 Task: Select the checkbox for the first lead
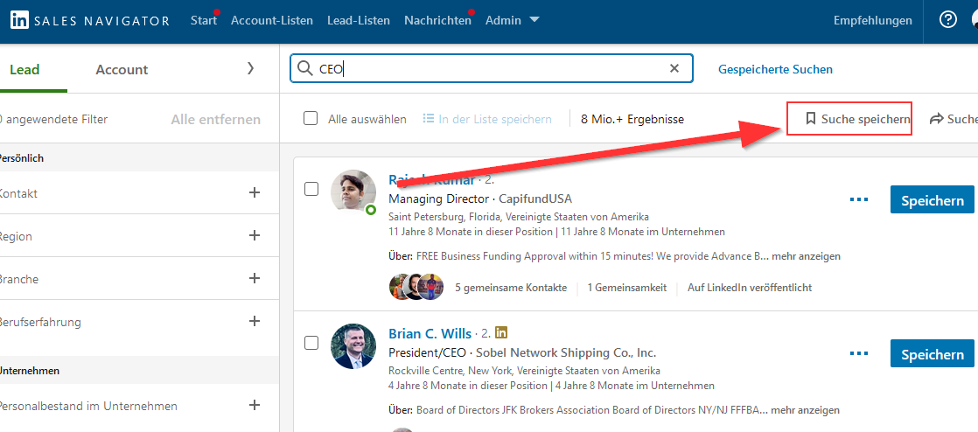pos(311,189)
